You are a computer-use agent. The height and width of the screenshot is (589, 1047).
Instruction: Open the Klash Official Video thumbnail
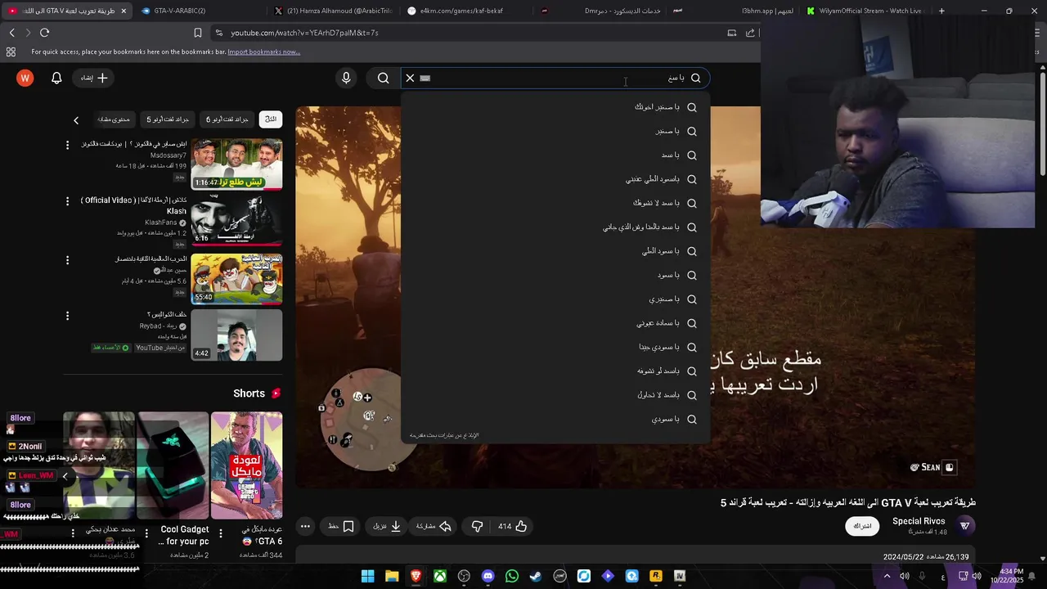237,220
